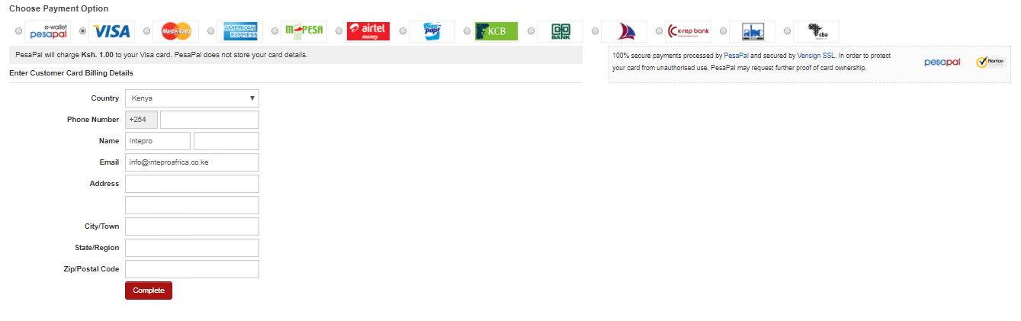The width and height of the screenshot is (1021, 321).
Task: Click the MasterCard logo
Action: point(176,31)
